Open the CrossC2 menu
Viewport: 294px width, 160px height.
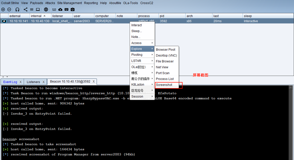click(x=147, y=3)
